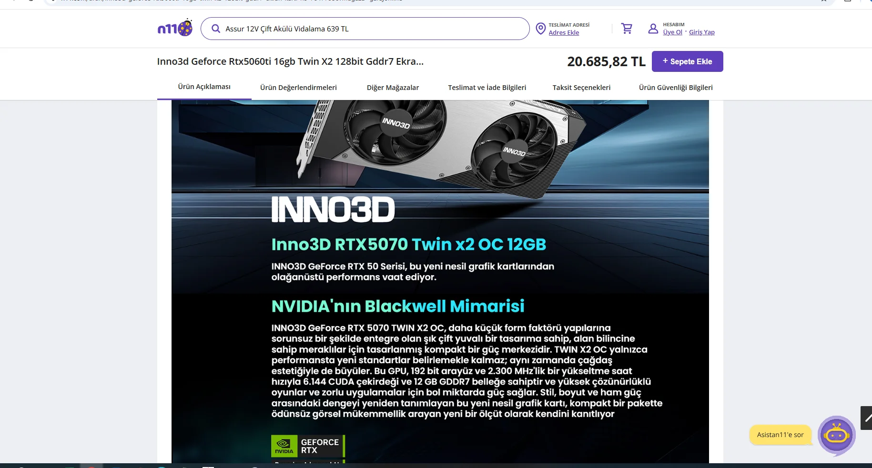
Task: Click the Üye Ol link
Action: click(672, 32)
